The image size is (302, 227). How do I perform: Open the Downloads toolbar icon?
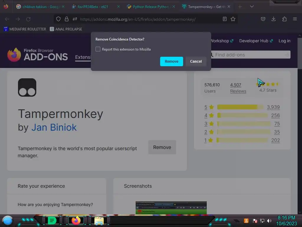click(x=273, y=19)
